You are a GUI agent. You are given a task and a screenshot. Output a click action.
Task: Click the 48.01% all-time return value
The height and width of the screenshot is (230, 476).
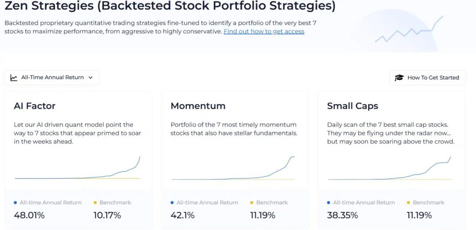click(29, 216)
